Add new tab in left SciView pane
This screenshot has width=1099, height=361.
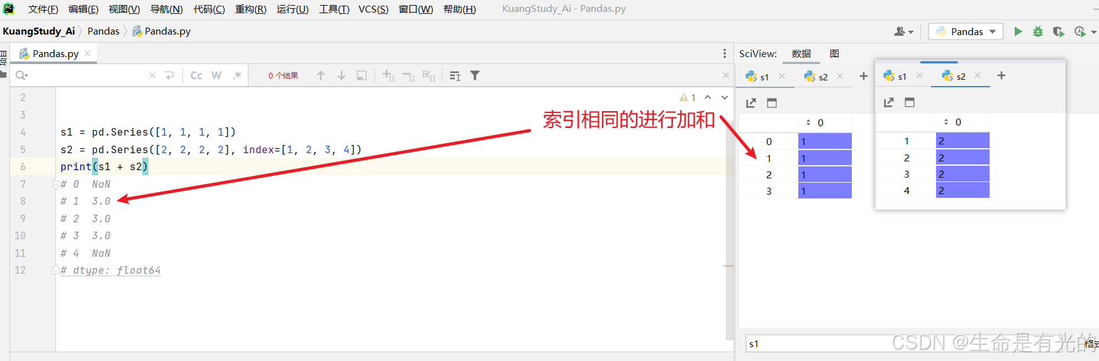click(864, 76)
